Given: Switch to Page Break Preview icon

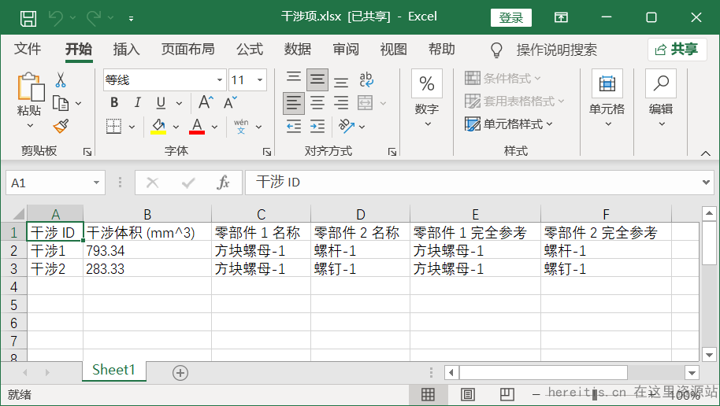Looking at the screenshot, I should pos(507,394).
